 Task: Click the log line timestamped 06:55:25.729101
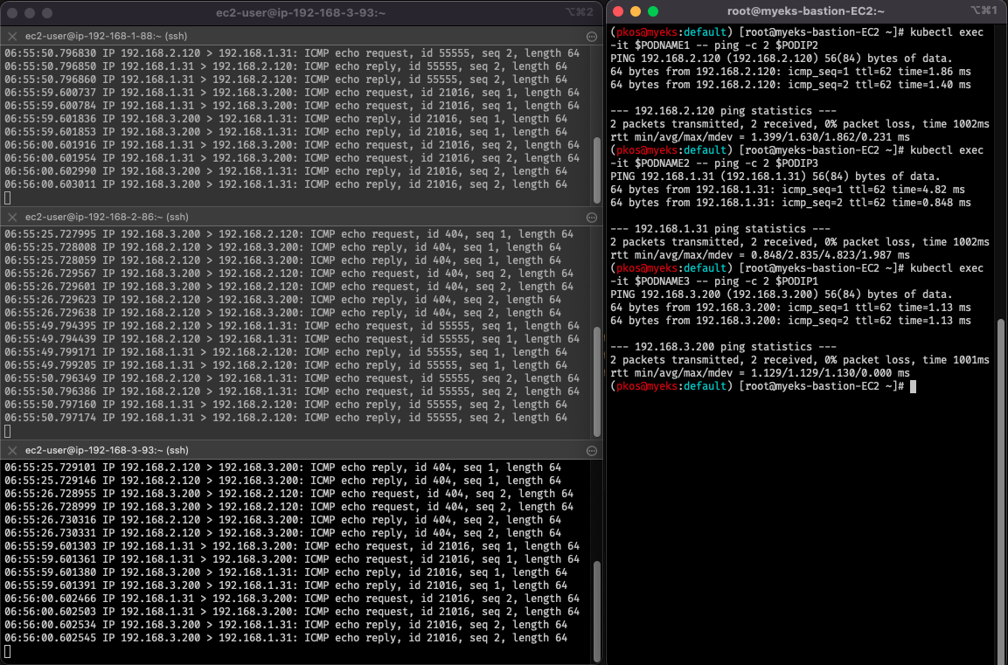(283, 468)
